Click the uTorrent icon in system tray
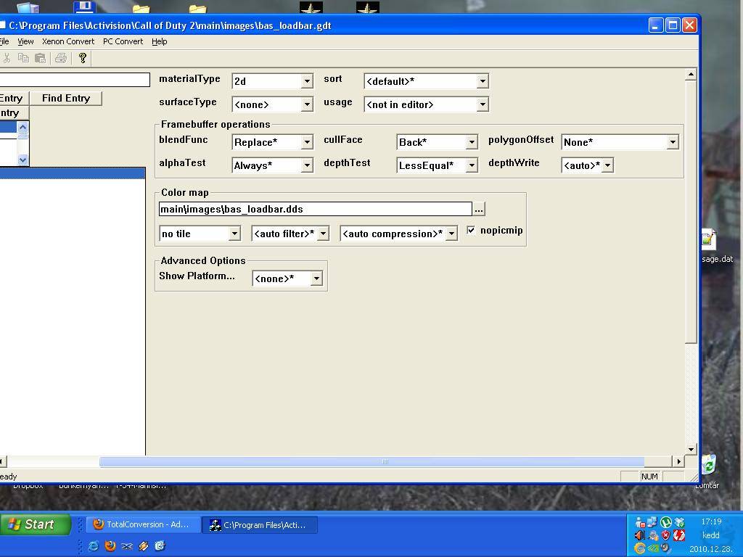The image size is (743, 557). click(666, 522)
